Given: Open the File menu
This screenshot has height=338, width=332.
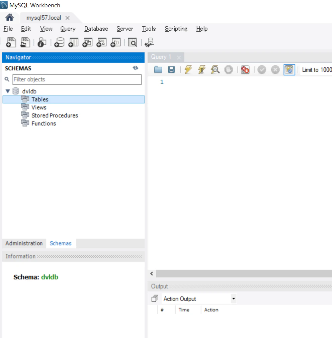Looking at the screenshot, I should point(8,29).
